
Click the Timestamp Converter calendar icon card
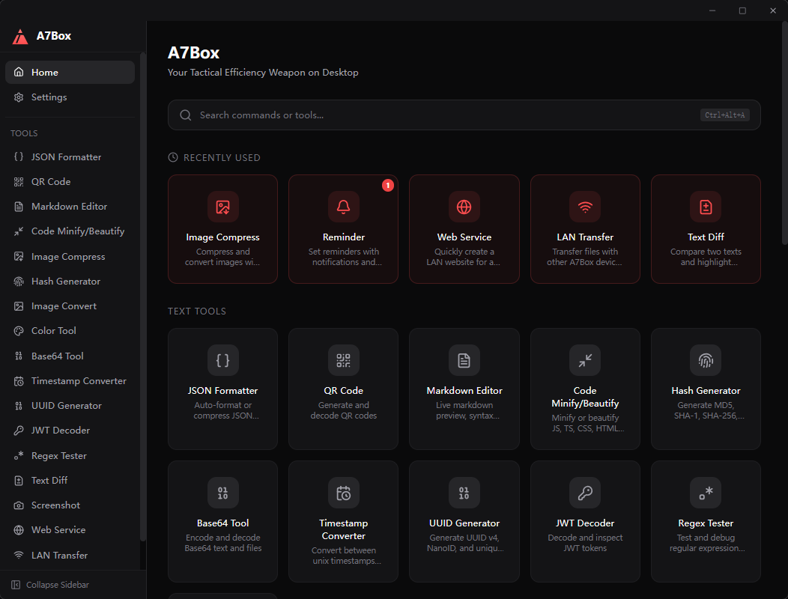pyautogui.click(x=343, y=493)
